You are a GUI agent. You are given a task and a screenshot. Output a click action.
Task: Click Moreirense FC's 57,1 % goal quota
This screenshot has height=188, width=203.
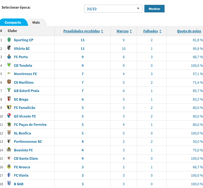point(198,74)
